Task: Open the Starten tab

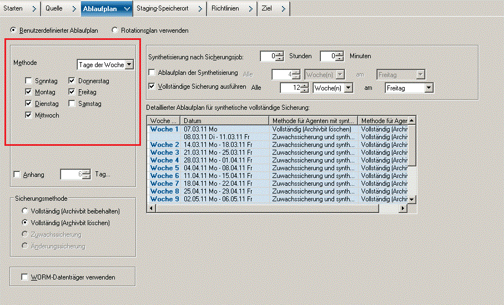Action: pos(14,8)
